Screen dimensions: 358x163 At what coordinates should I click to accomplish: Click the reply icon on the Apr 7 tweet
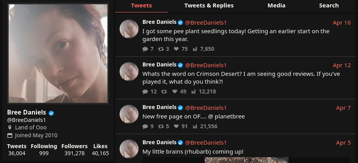pos(145,127)
